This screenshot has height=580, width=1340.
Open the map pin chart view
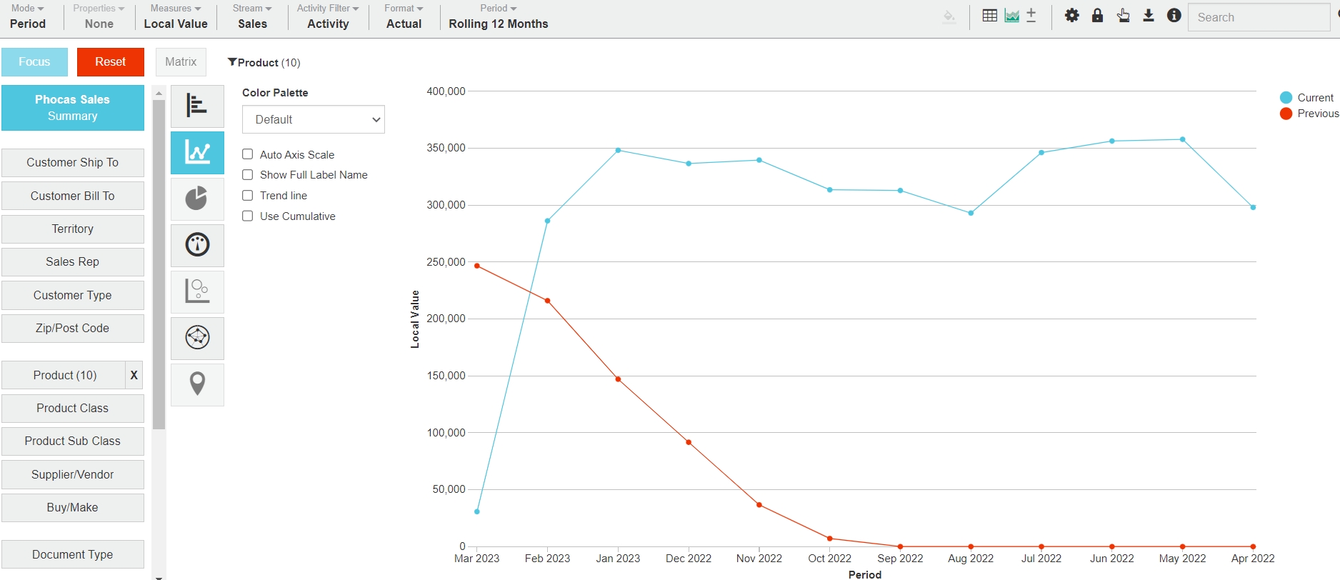click(x=197, y=384)
